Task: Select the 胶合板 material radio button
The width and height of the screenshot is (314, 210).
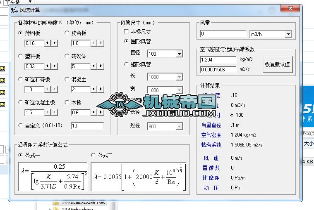Action: pos(67,33)
